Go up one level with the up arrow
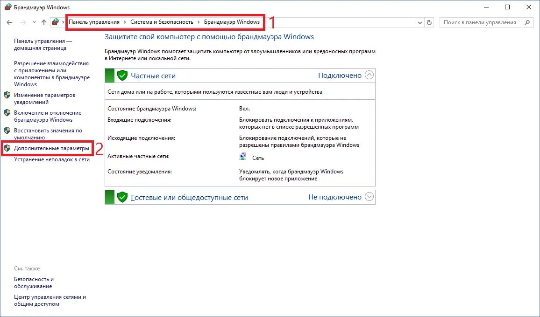Viewport: 540px width, 317px height. pyautogui.click(x=44, y=22)
